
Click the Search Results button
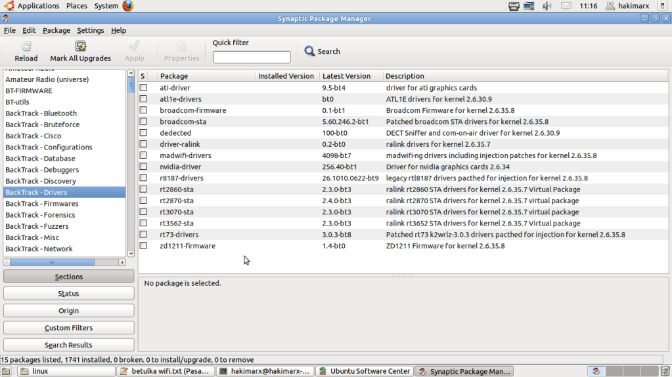(68, 345)
